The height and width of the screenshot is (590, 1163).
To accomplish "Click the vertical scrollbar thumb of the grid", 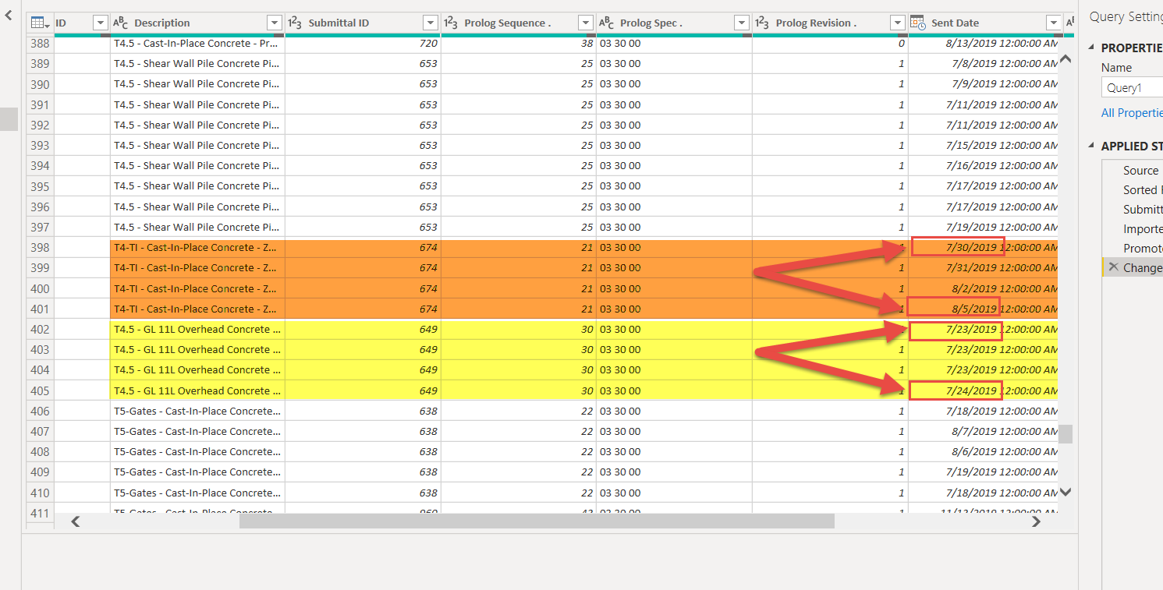I will pyautogui.click(x=1065, y=434).
